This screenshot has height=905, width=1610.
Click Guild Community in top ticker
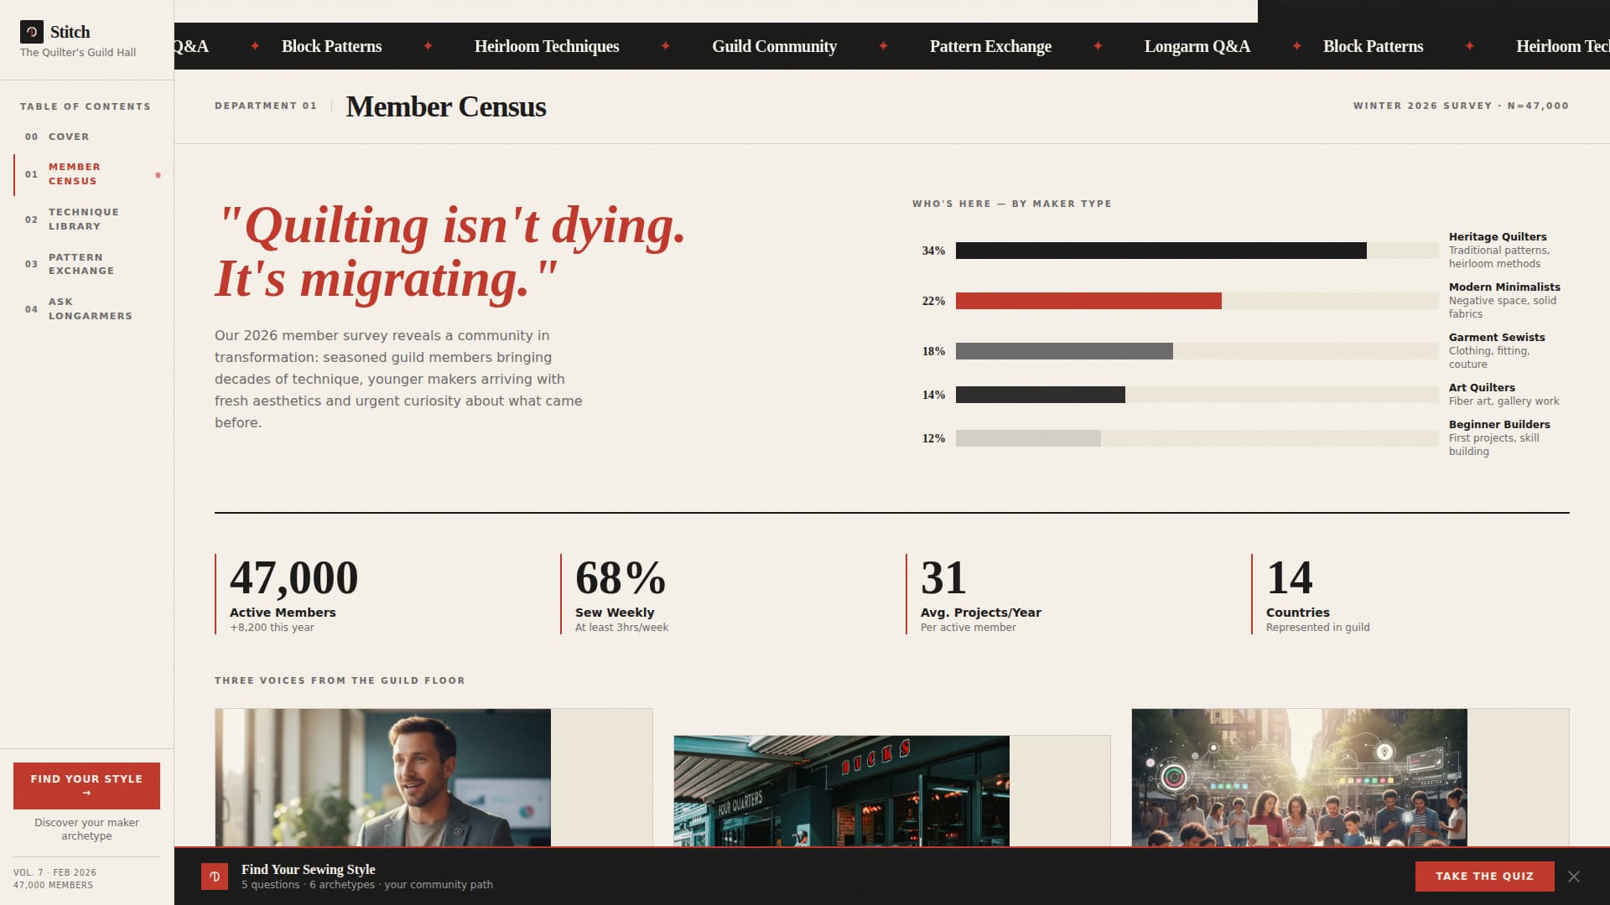point(774,46)
